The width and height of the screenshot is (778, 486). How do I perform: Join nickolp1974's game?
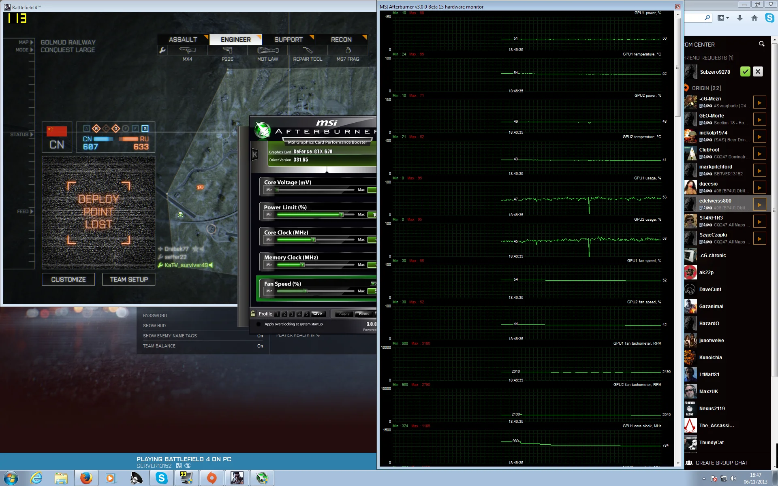tap(759, 136)
